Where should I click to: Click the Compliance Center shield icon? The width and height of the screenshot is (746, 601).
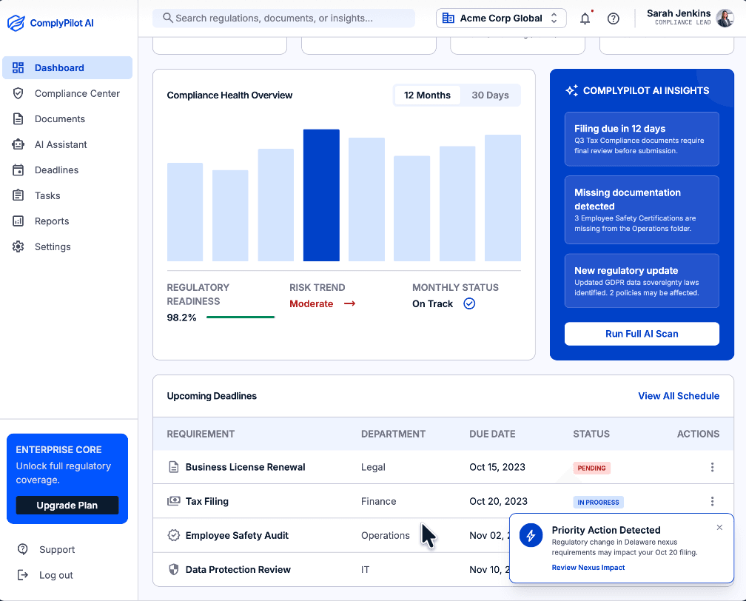(18, 93)
